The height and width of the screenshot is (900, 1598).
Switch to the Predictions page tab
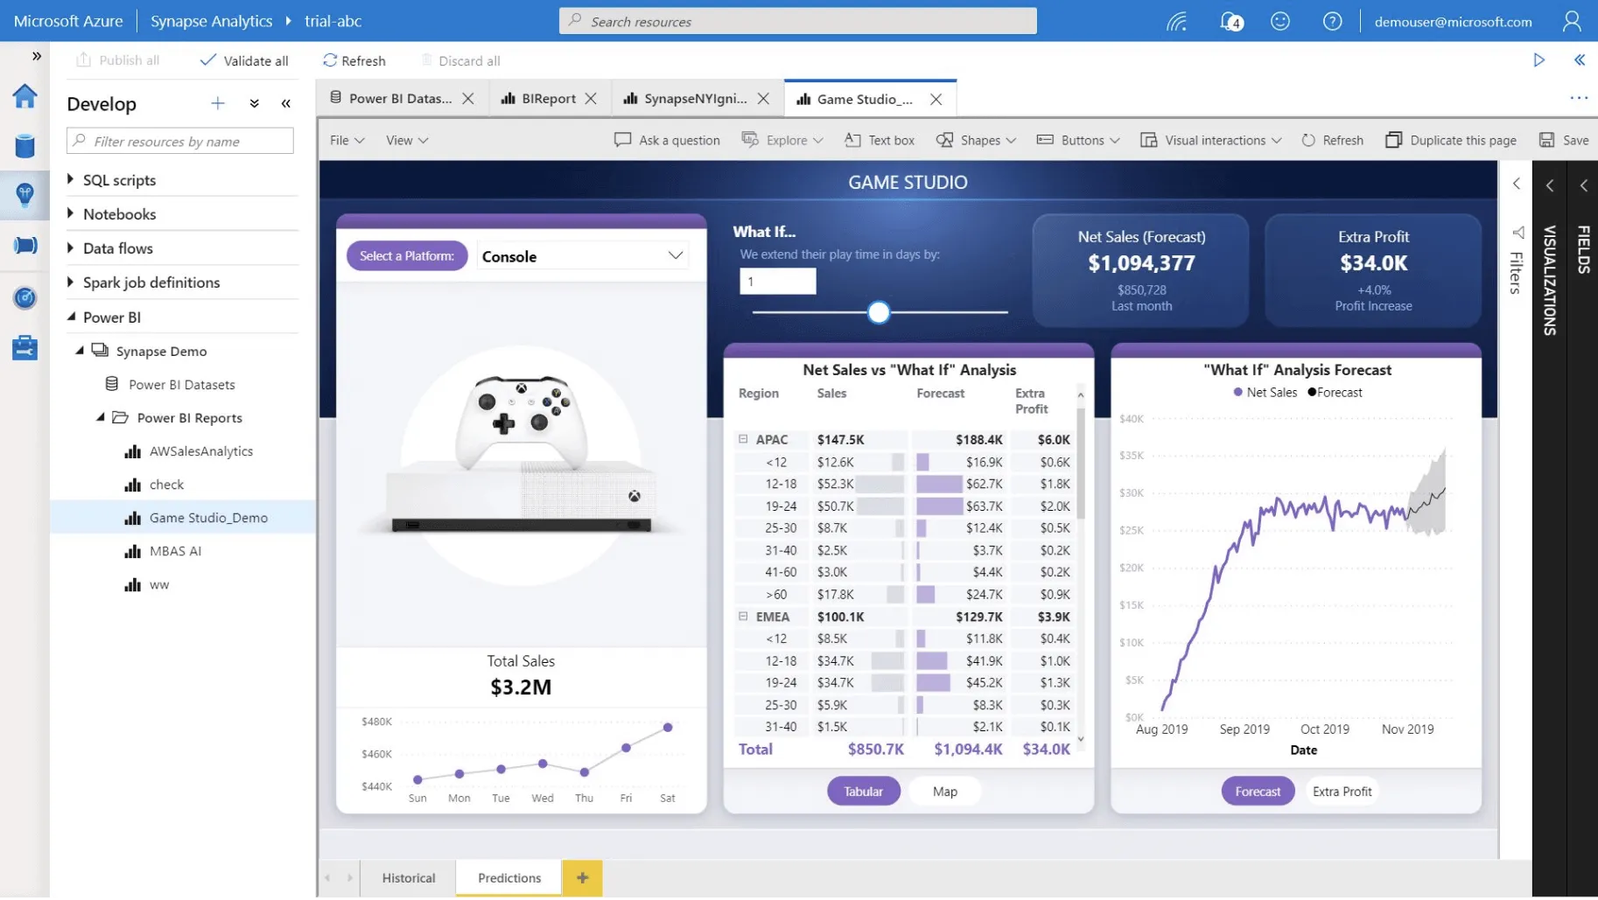tap(509, 878)
